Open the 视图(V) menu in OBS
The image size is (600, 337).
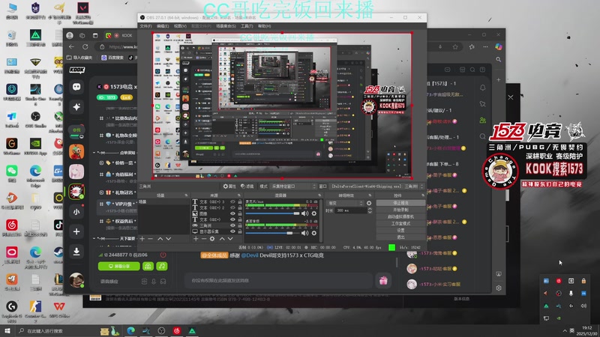(180, 26)
